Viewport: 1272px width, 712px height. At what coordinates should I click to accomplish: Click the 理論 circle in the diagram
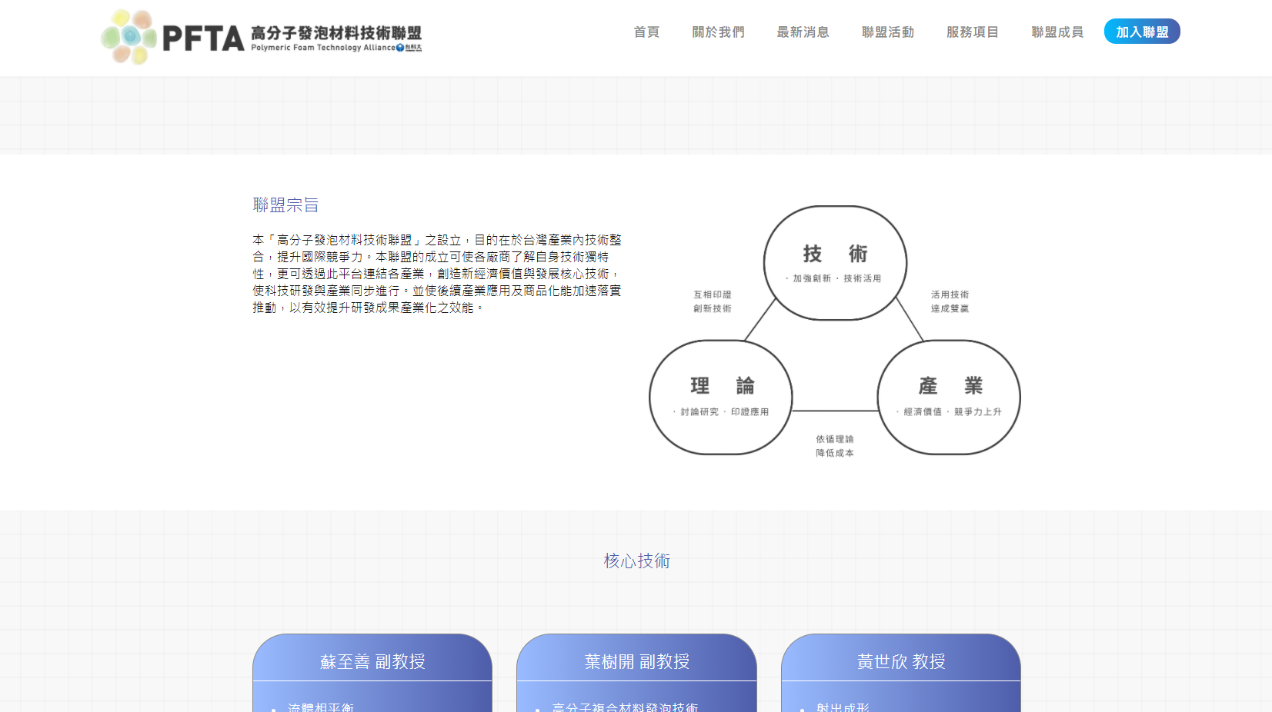tap(721, 397)
